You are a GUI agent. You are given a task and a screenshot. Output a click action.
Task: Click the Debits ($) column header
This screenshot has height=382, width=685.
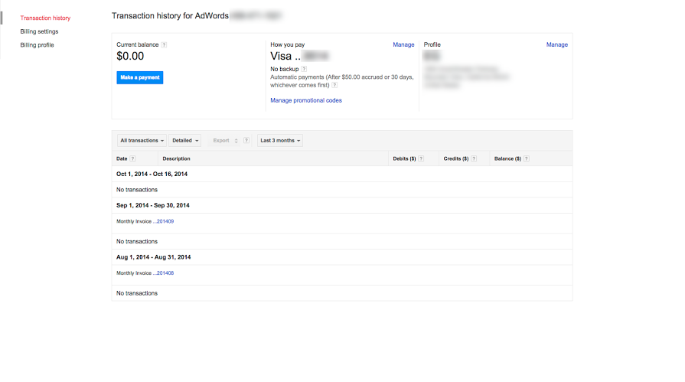click(x=404, y=158)
